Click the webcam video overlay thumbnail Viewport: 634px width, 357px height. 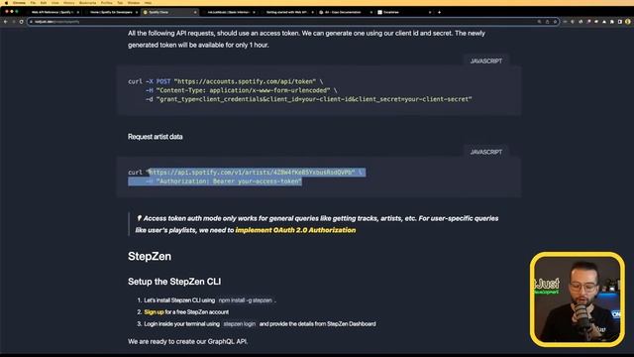(578, 299)
